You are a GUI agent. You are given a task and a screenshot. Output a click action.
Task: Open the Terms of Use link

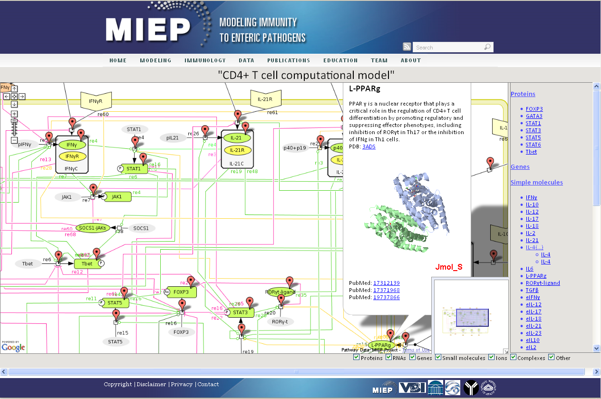pos(416,350)
